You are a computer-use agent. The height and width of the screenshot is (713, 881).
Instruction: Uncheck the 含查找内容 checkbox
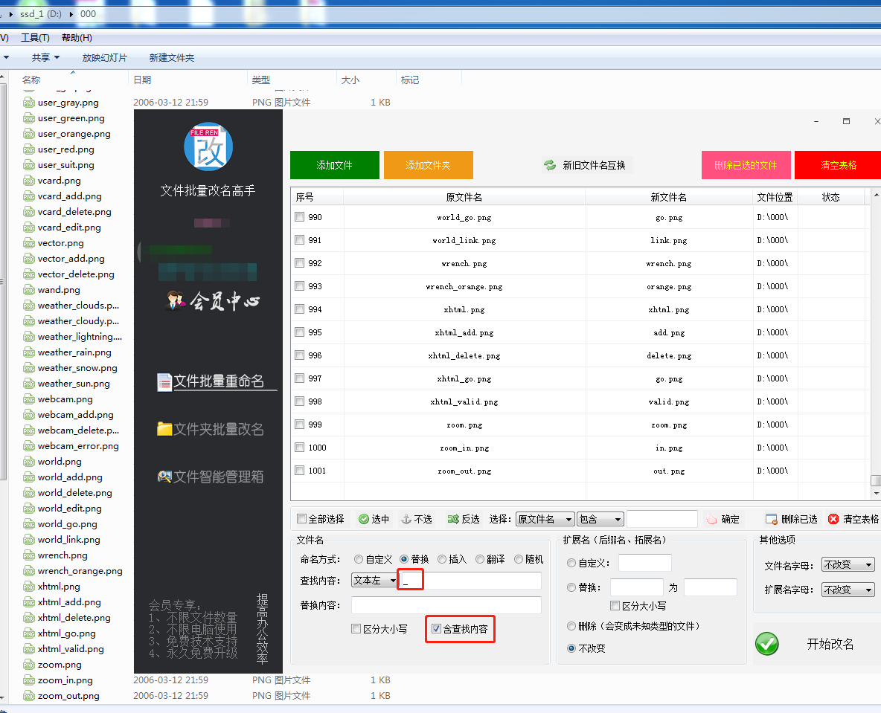pos(436,629)
